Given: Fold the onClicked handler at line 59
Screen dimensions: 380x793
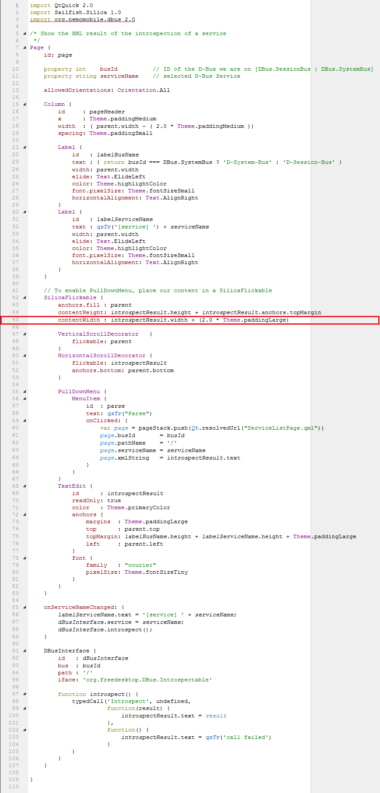Looking at the screenshot, I should click(24, 420).
